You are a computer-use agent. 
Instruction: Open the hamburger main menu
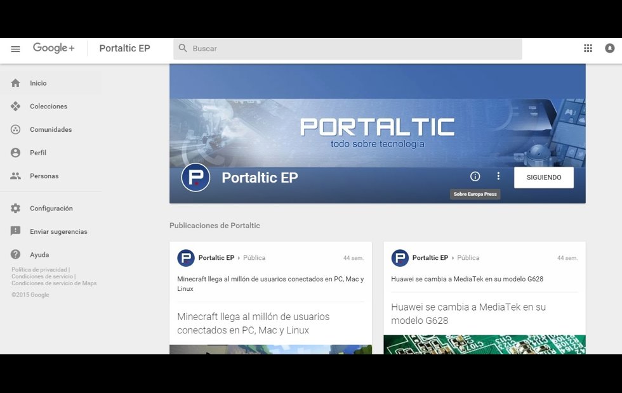coord(15,49)
